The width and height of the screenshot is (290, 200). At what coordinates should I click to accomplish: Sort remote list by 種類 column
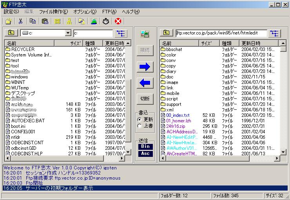point(229,43)
